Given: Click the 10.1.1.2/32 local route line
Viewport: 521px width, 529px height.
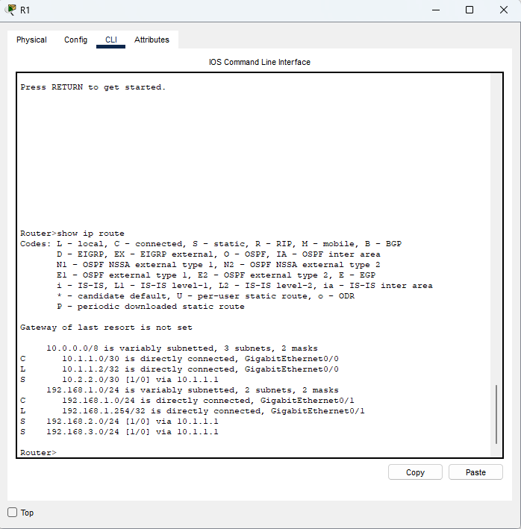Looking at the screenshot, I should (179, 369).
